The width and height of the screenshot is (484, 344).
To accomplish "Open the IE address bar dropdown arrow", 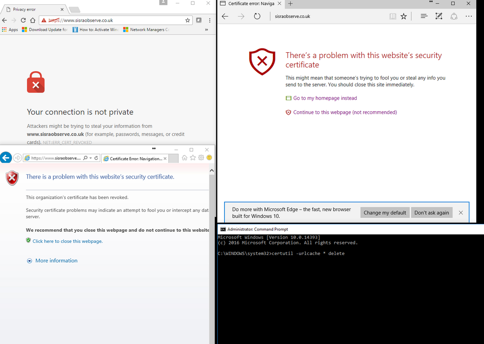I will click(91, 158).
